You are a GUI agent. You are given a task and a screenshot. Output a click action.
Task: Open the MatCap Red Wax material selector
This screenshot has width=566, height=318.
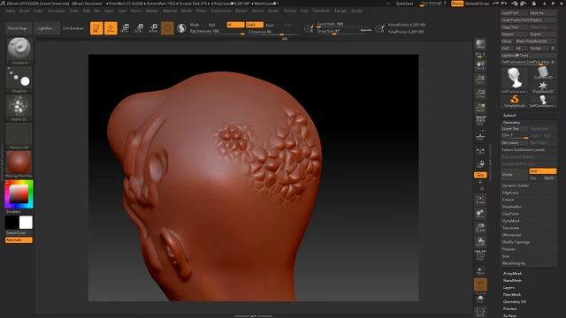tap(19, 163)
